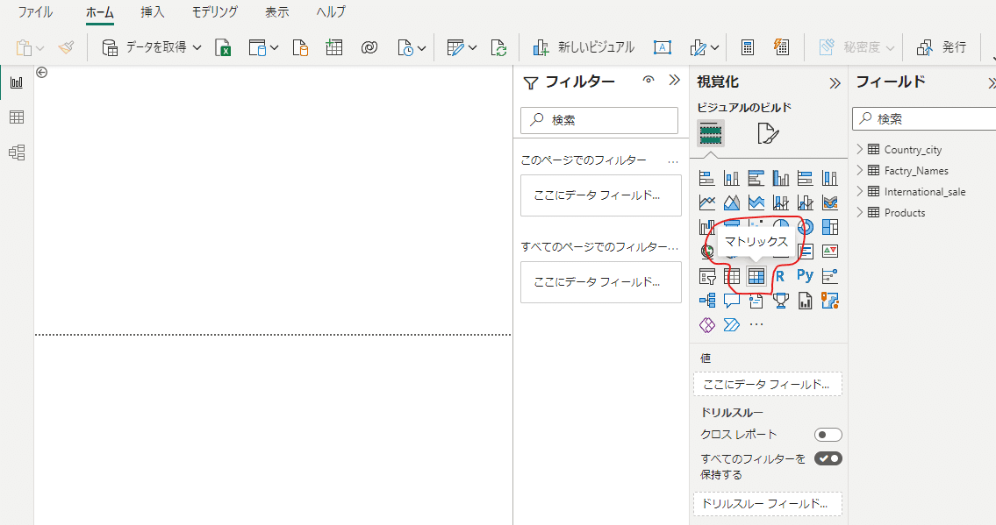Image resolution: width=996 pixels, height=525 pixels.
Task: Select the 100% stacked column chart visual
Action: click(x=829, y=178)
